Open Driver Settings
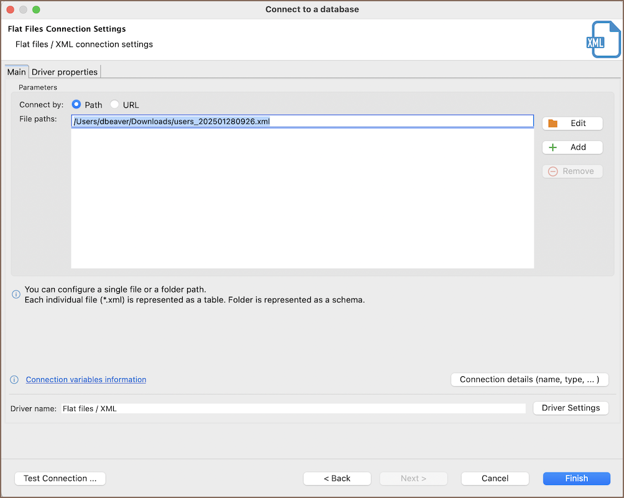 coord(571,408)
